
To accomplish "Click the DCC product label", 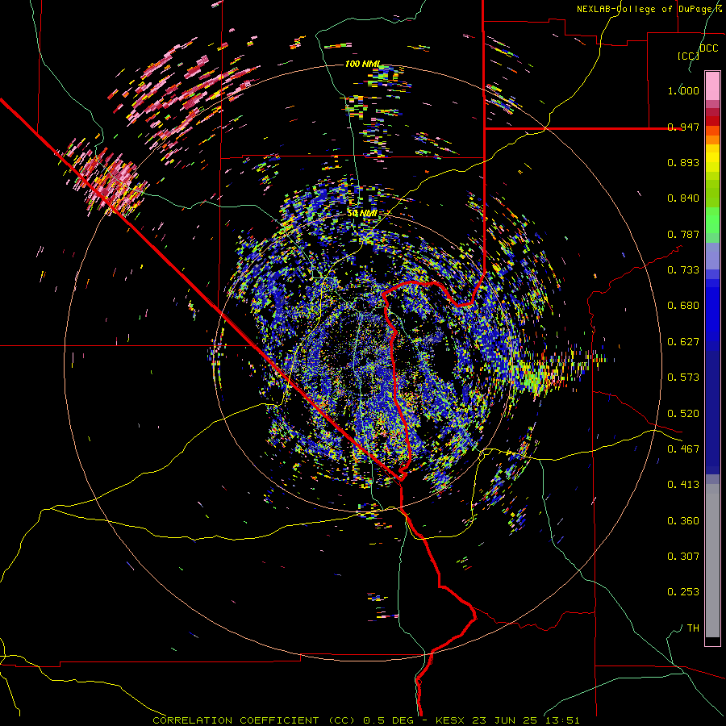I will 708,48.
